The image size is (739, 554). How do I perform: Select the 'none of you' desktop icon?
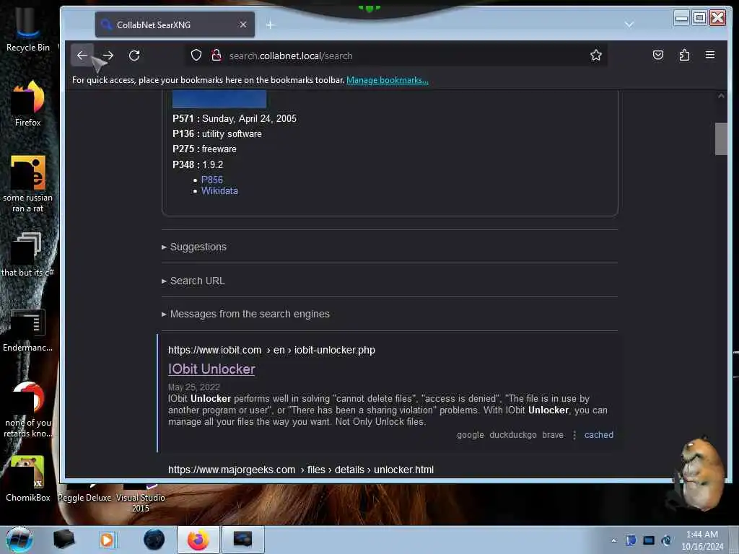pos(28,410)
